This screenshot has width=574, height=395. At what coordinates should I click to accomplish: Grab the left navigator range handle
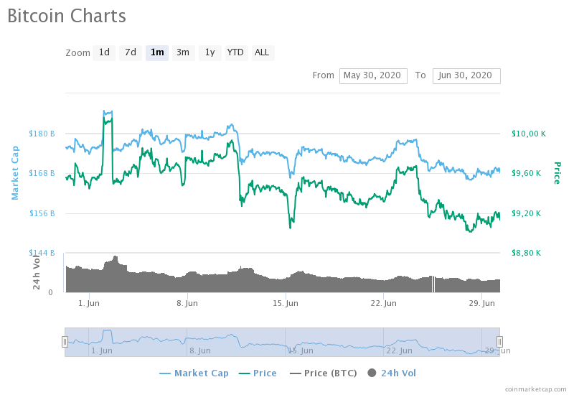point(65,342)
